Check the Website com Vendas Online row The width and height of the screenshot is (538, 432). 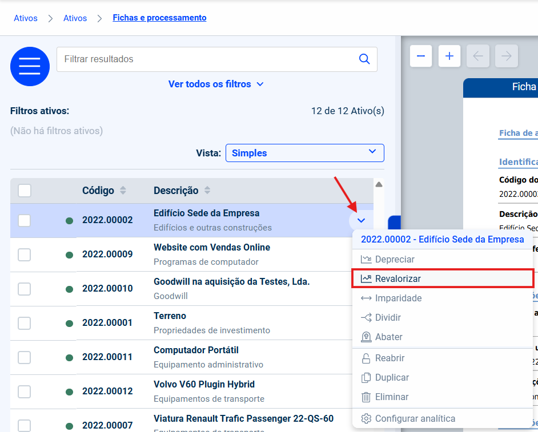pos(25,255)
